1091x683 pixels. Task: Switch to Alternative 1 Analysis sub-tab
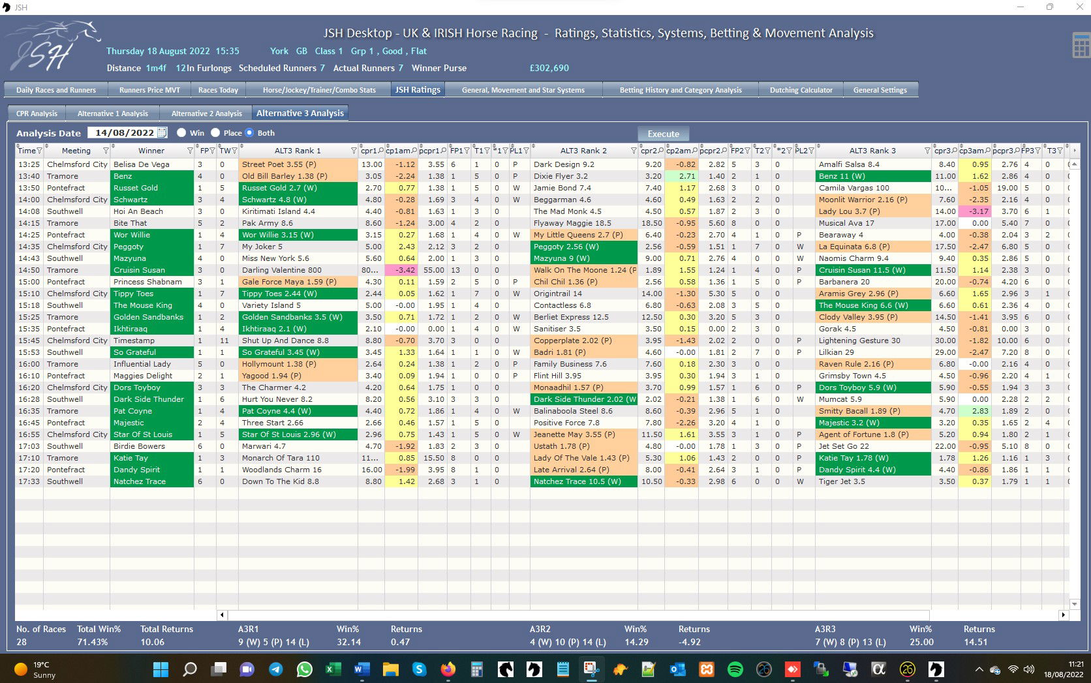[x=113, y=114]
